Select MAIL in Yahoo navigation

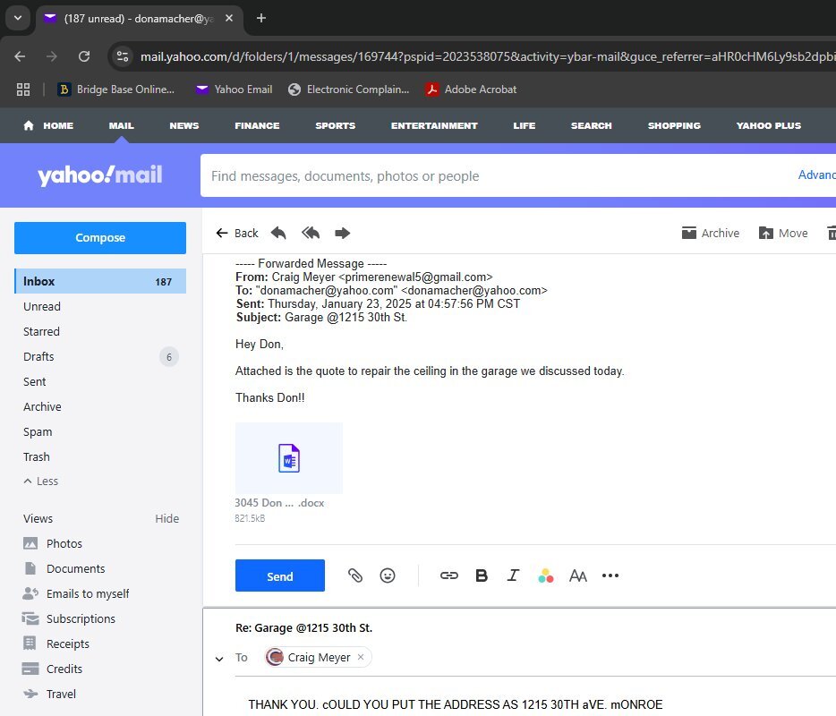pos(121,126)
